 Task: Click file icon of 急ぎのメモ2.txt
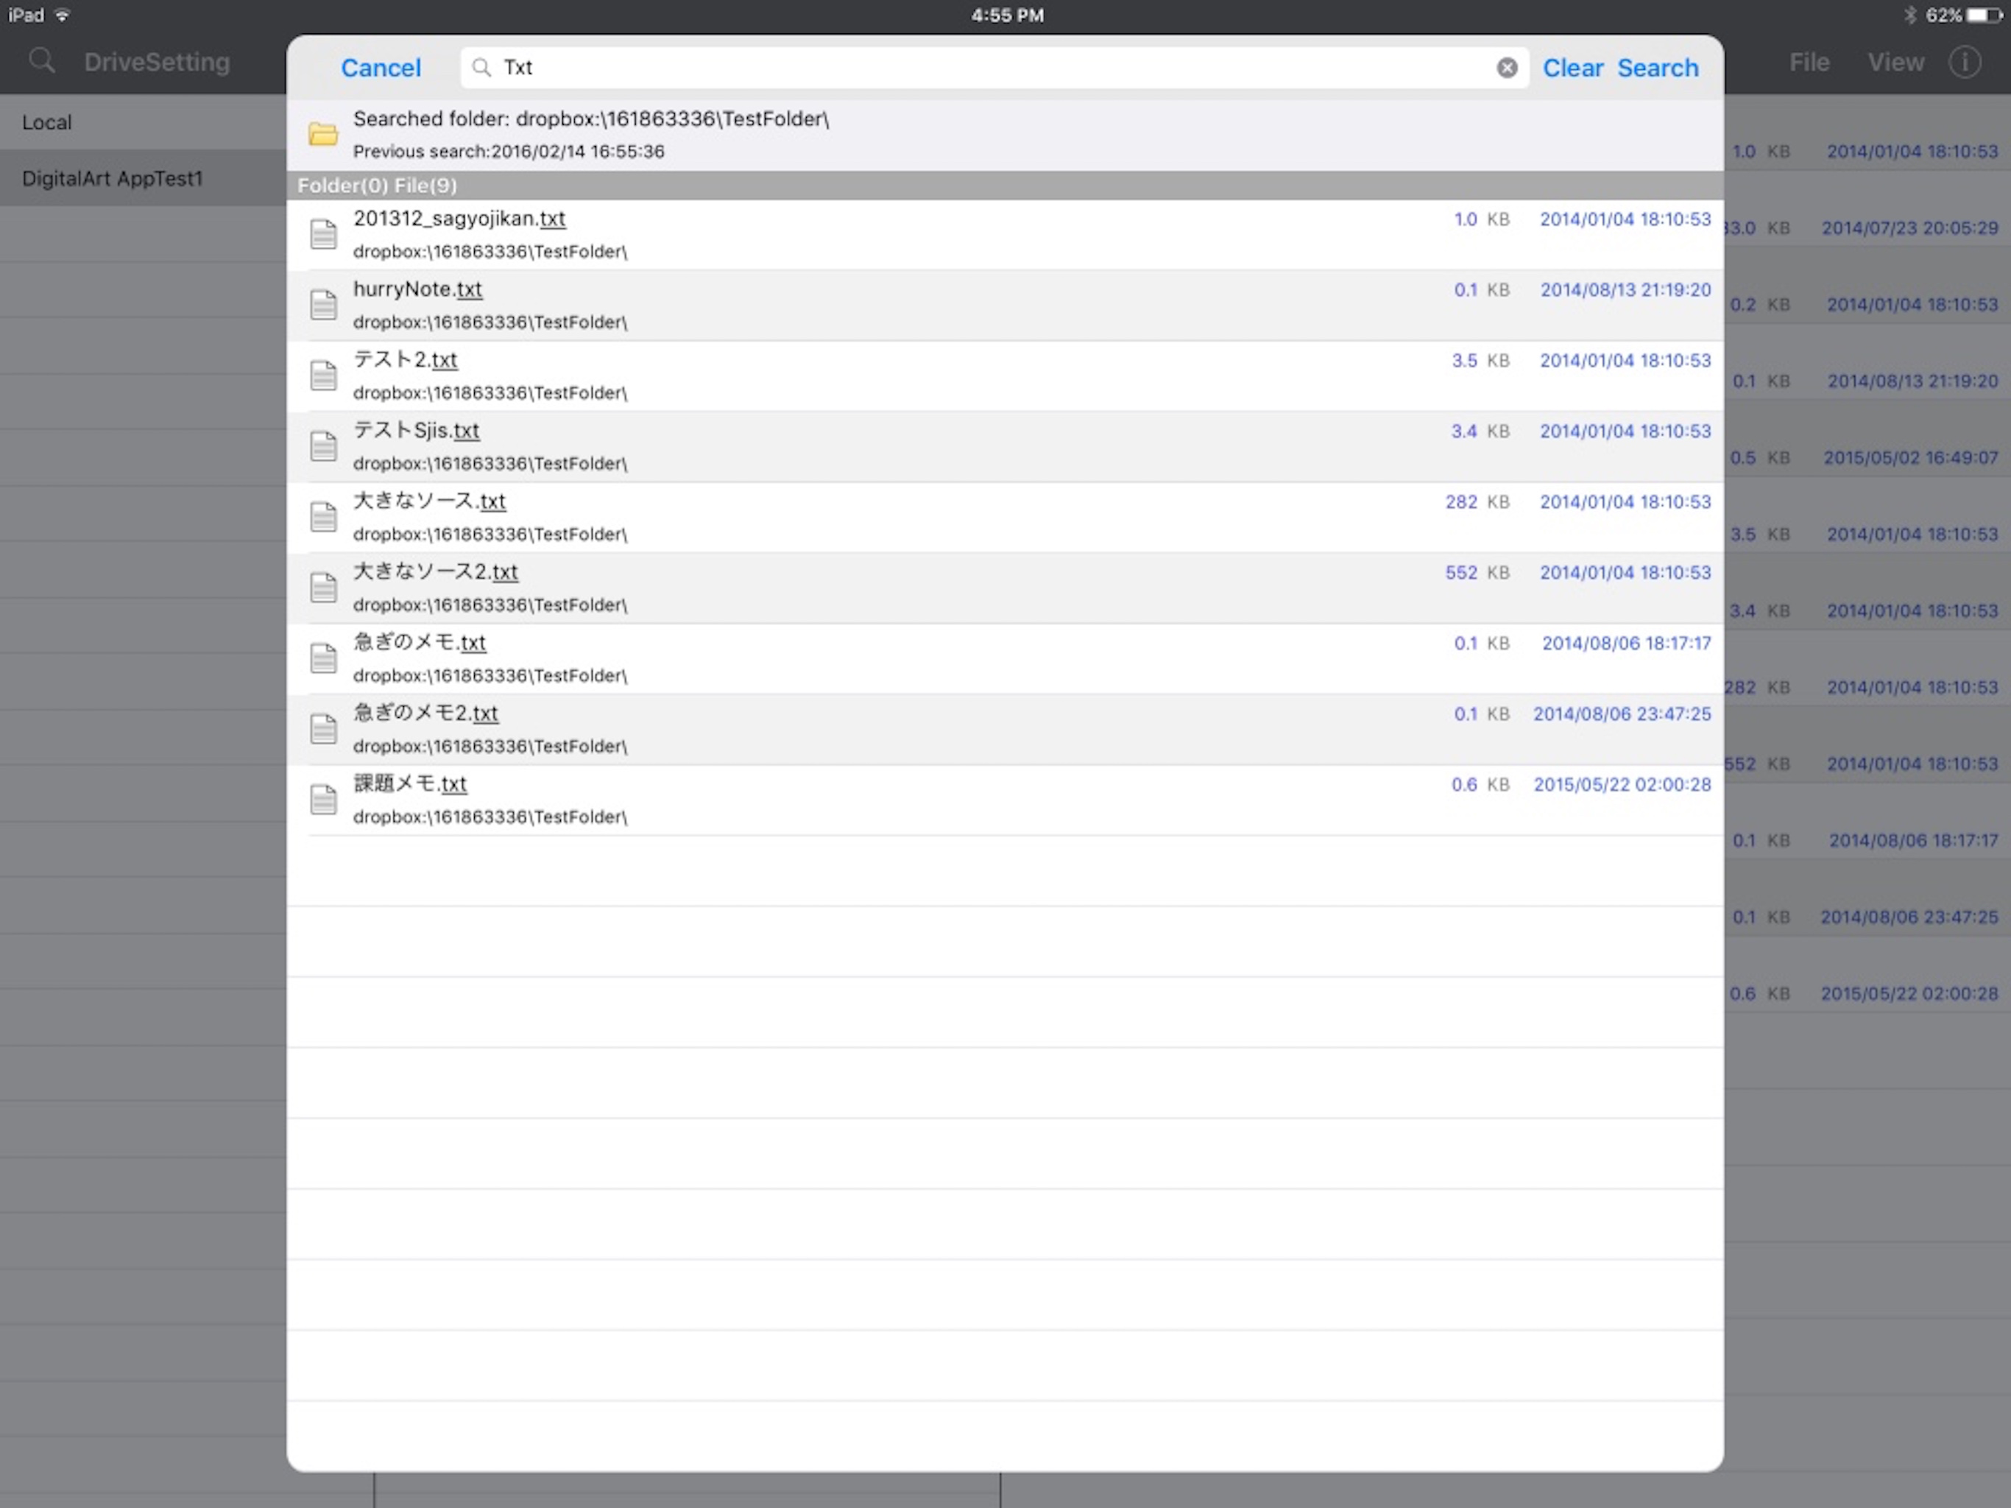pos(324,728)
